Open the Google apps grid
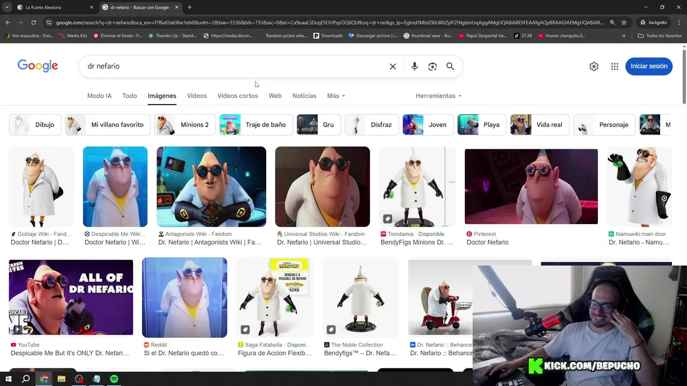The height and width of the screenshot is (386, 687). [x=615, y=66]
